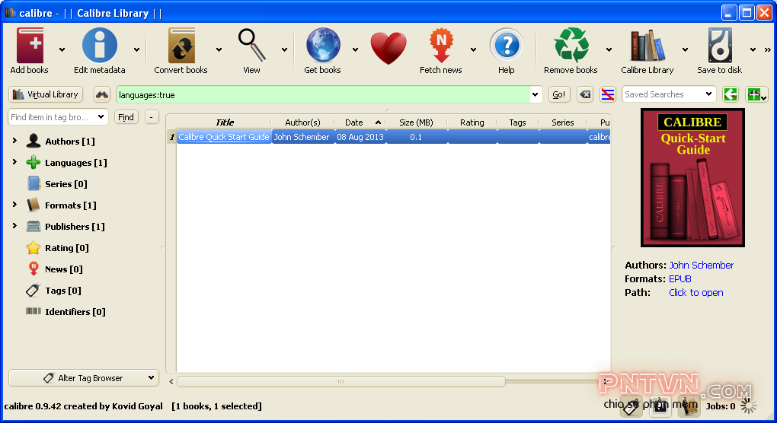Click the Jobs: 0 indicator
This screenshot has width=777, height=423.
click(x=721, y=406)
